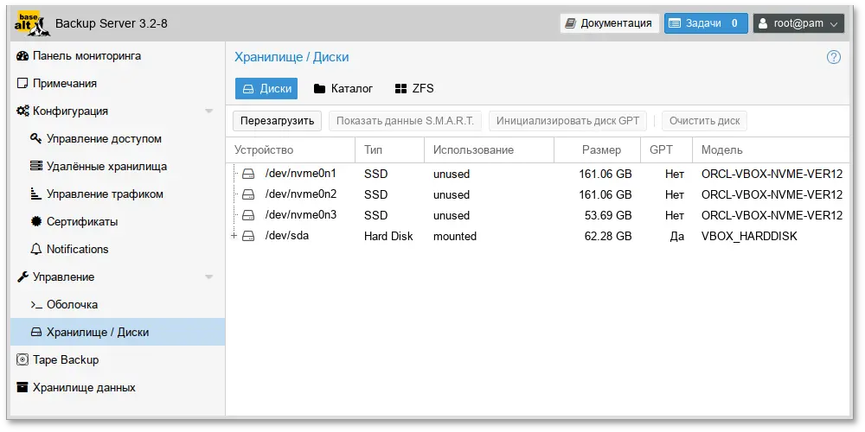Viewport: 865px width, 432px height.
Task: Open Управление доступом access control
Action: pyautogui.click(x=104, y=139)
